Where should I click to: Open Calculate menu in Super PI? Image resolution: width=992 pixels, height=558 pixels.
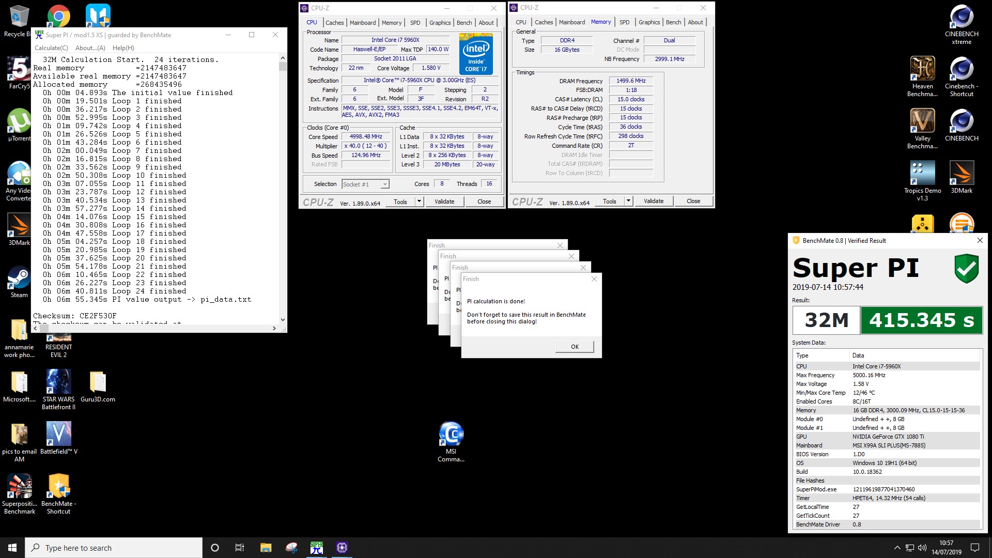[51, 48]
